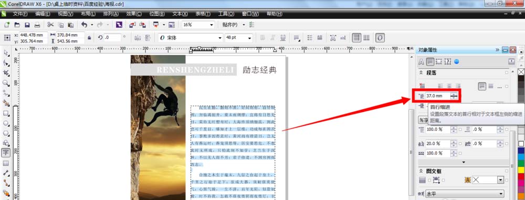The height and width of the screenshot is (200, 525).
Task: Edit the first line indent 37.0 mm field
Action: [438, 96]
